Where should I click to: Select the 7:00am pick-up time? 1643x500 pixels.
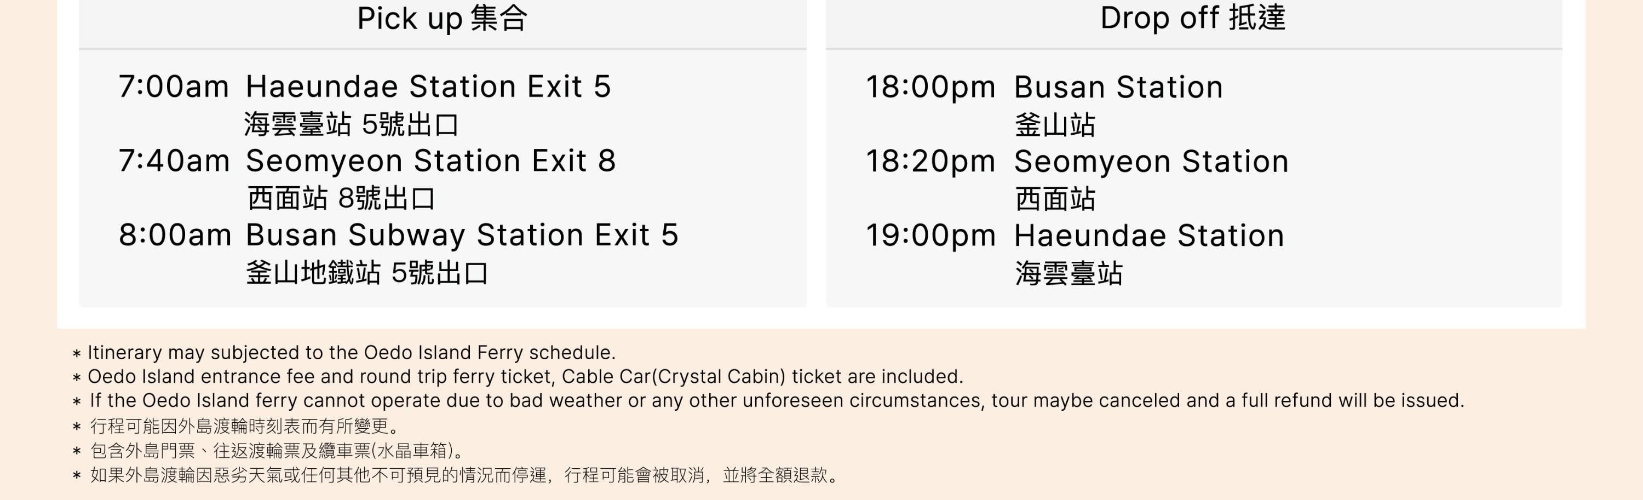174,87
